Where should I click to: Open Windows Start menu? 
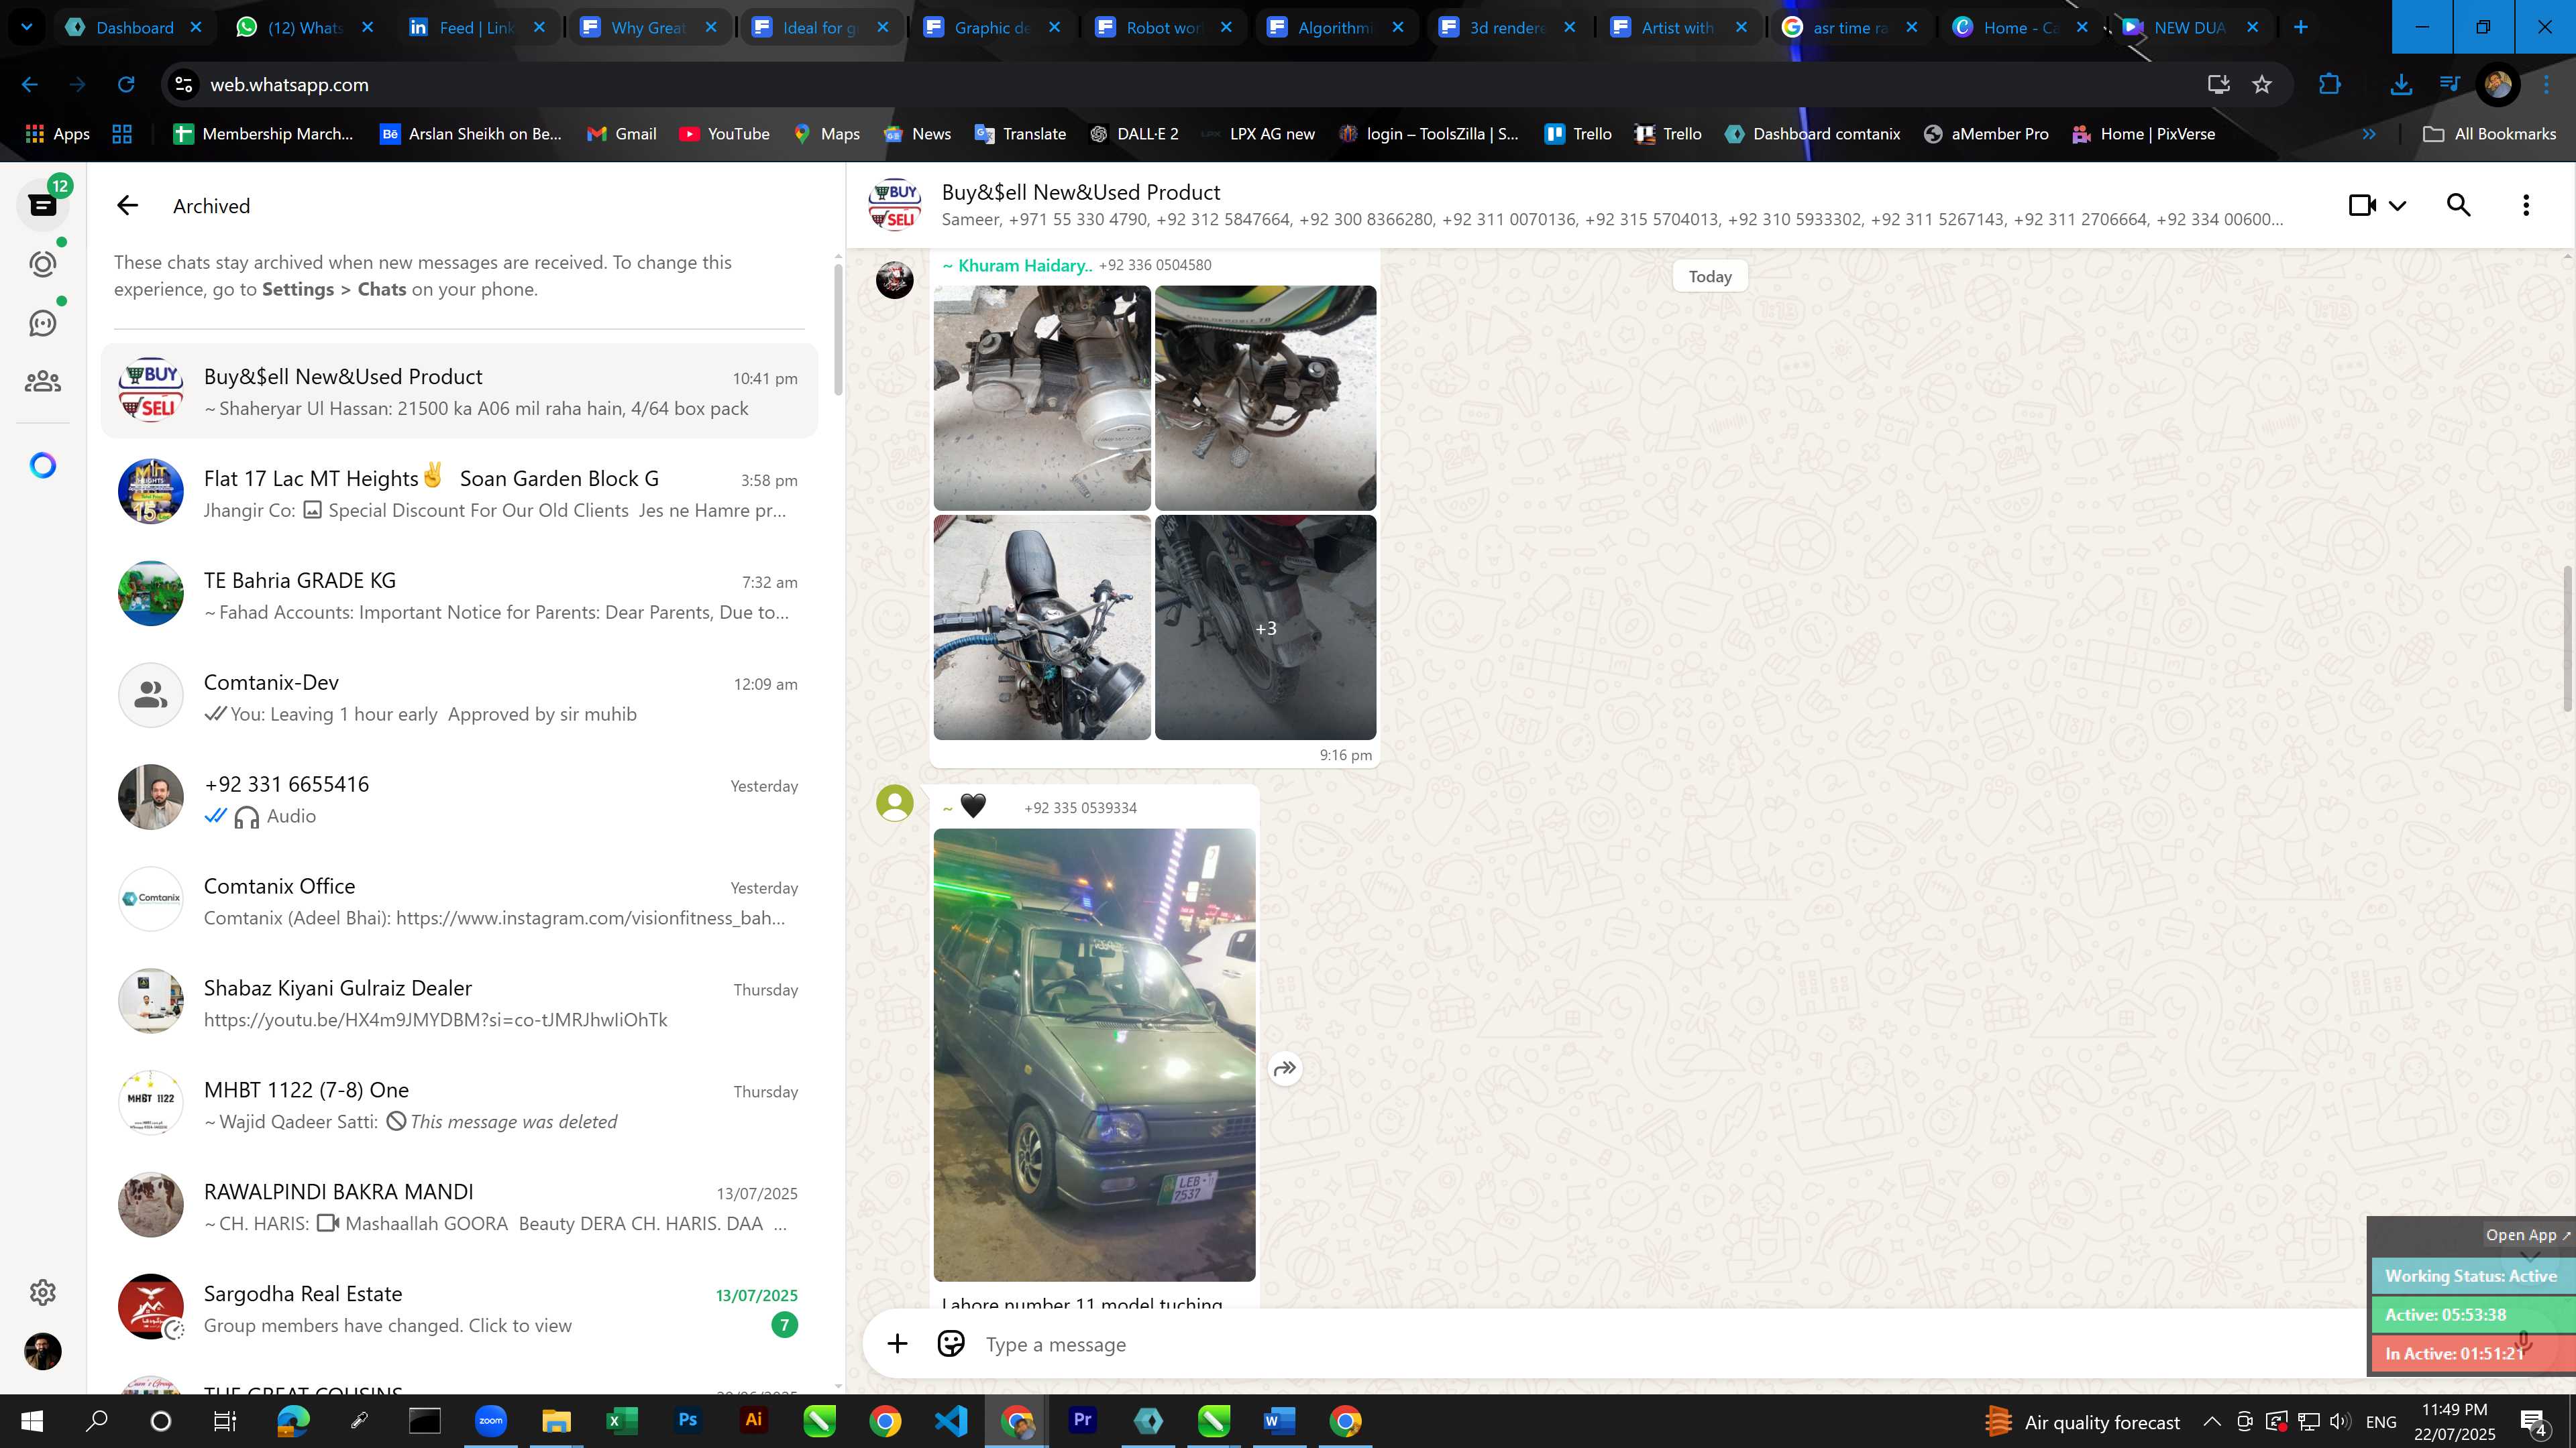[x=31, y=1421]
